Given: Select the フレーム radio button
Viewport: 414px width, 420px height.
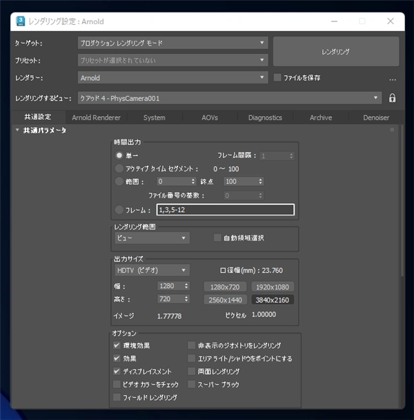Looking at the screenshot, I should (119, 210).
